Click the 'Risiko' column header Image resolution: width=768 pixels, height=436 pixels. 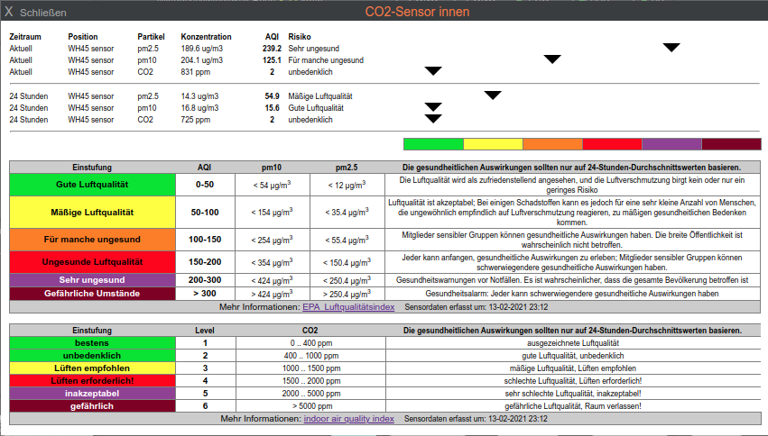pos(300,37)
